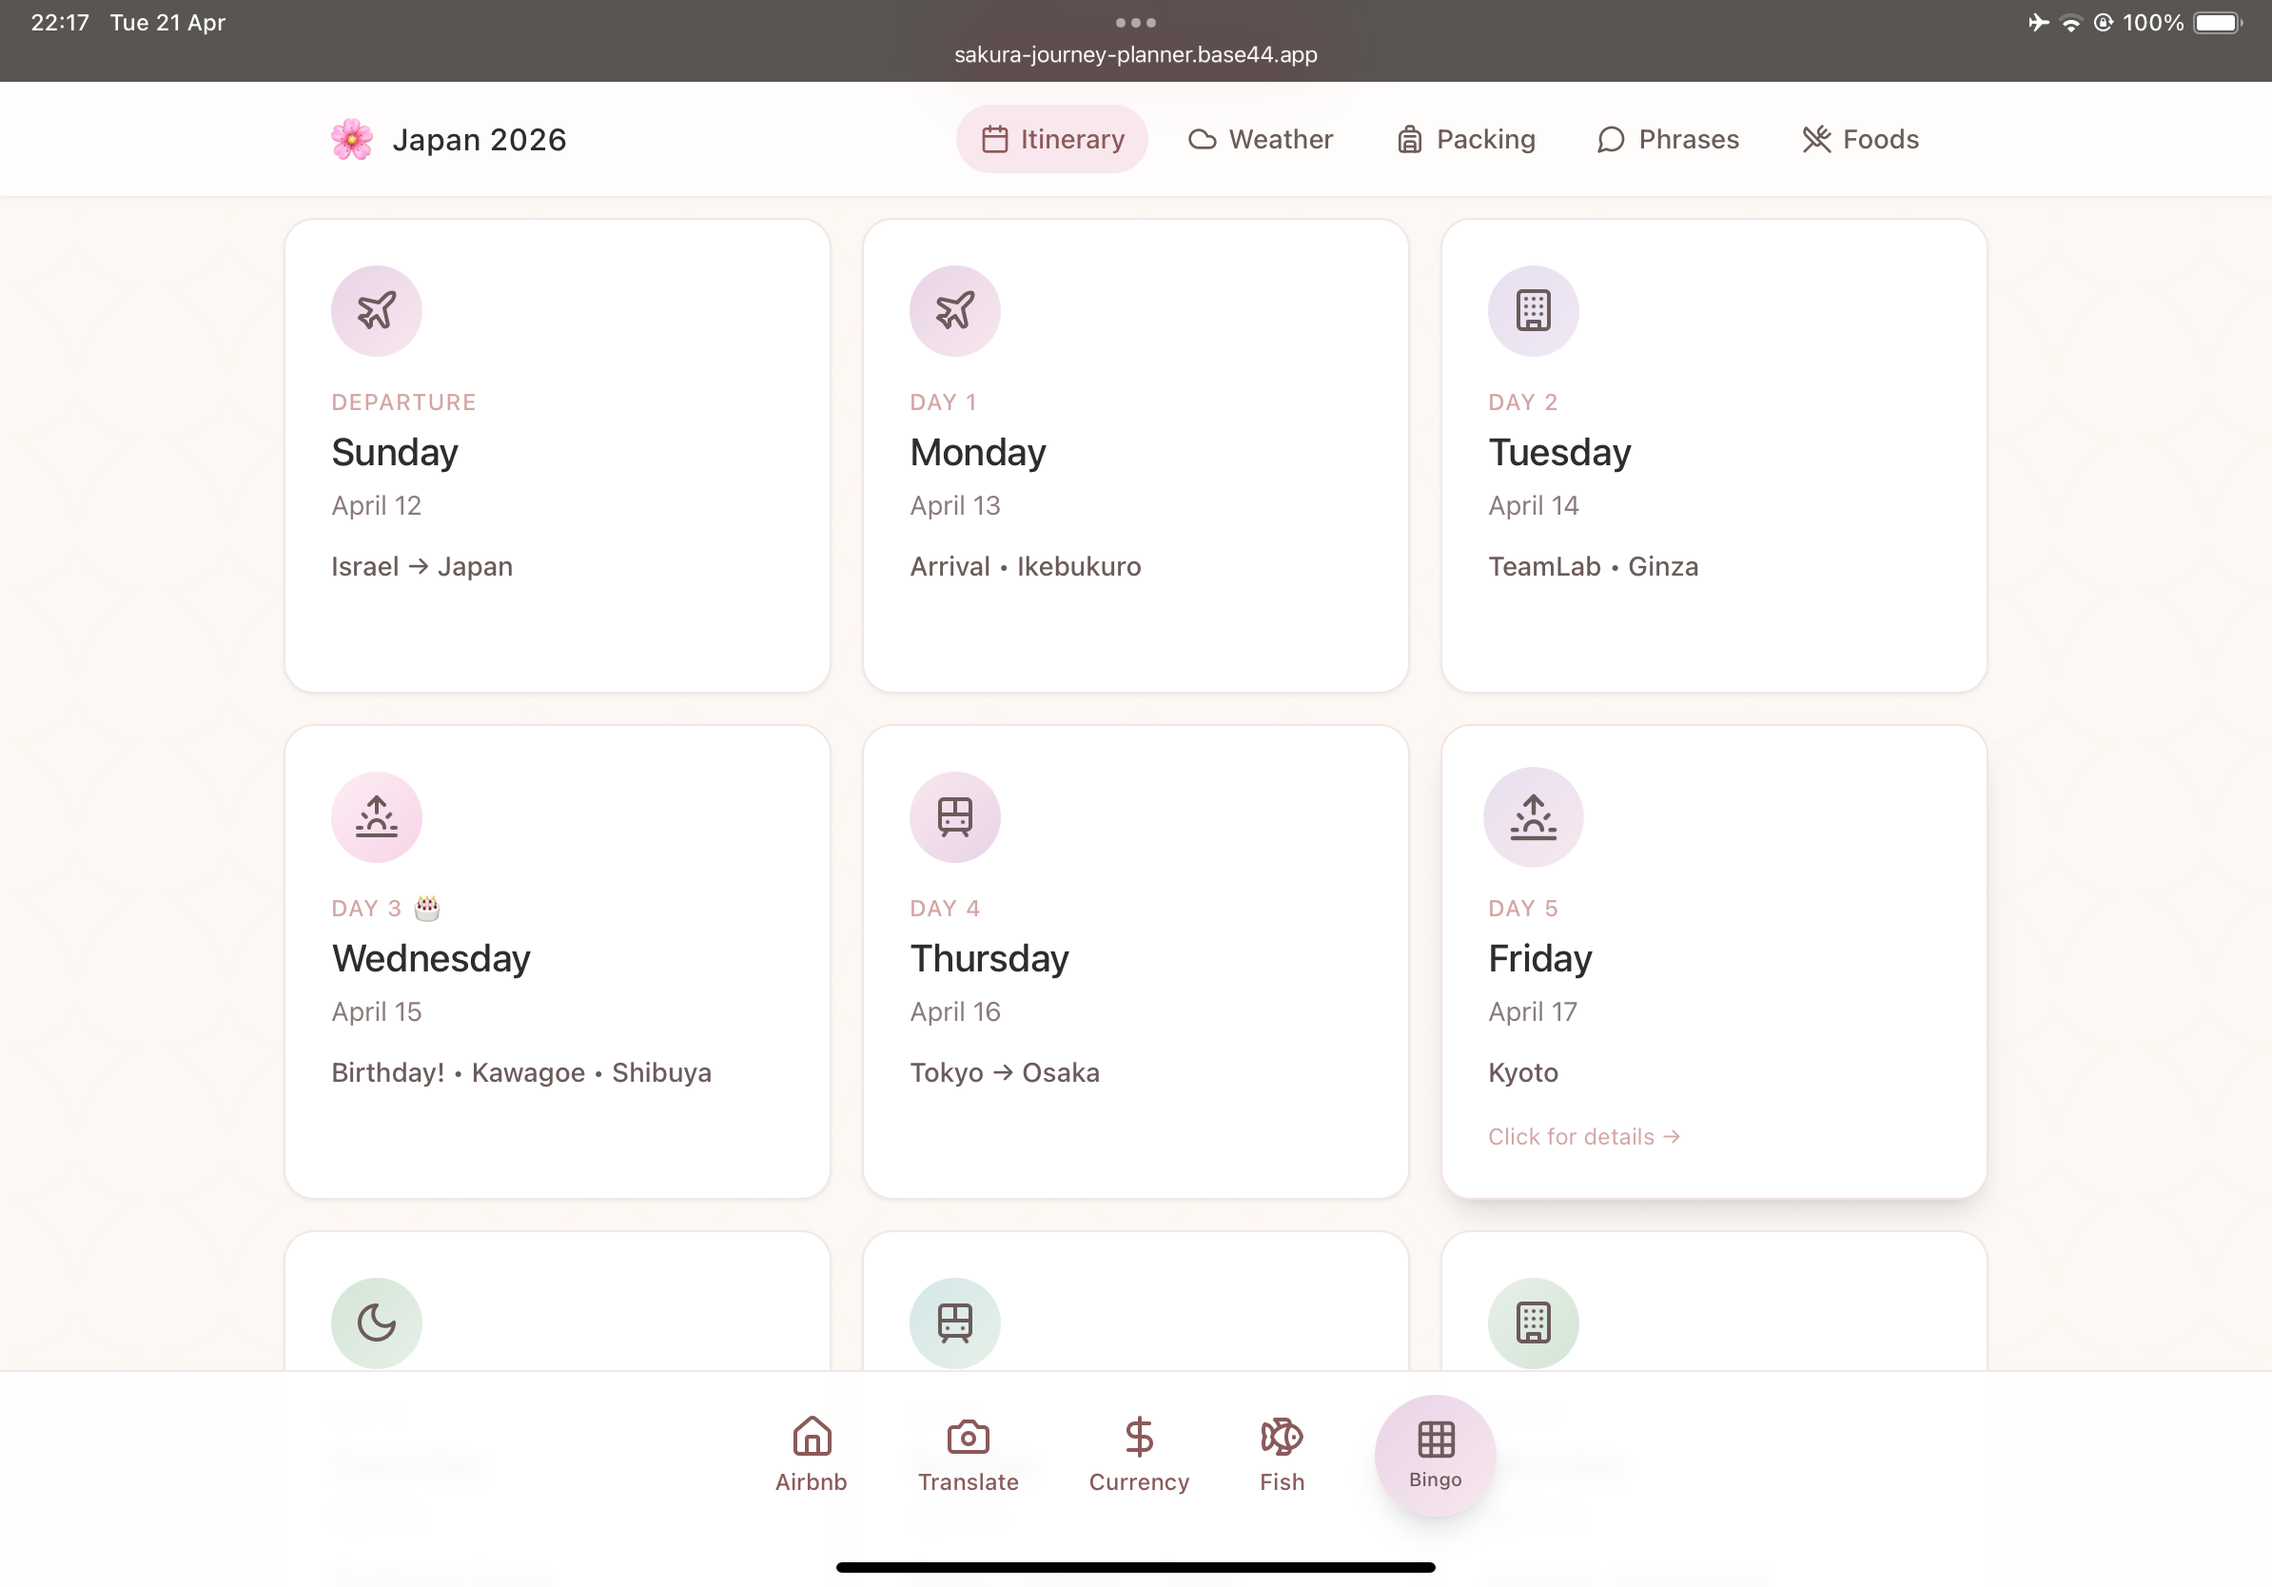Viewport: 2272px width, 1587px height.
Task: Click the calendar icon in Itinerary tab
Action: 994,140
